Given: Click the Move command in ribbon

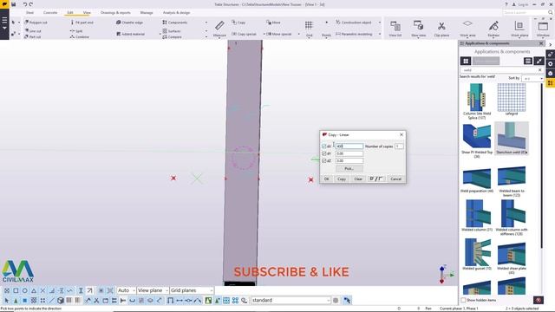Looking at the screenshot, I should click(273, 23).
